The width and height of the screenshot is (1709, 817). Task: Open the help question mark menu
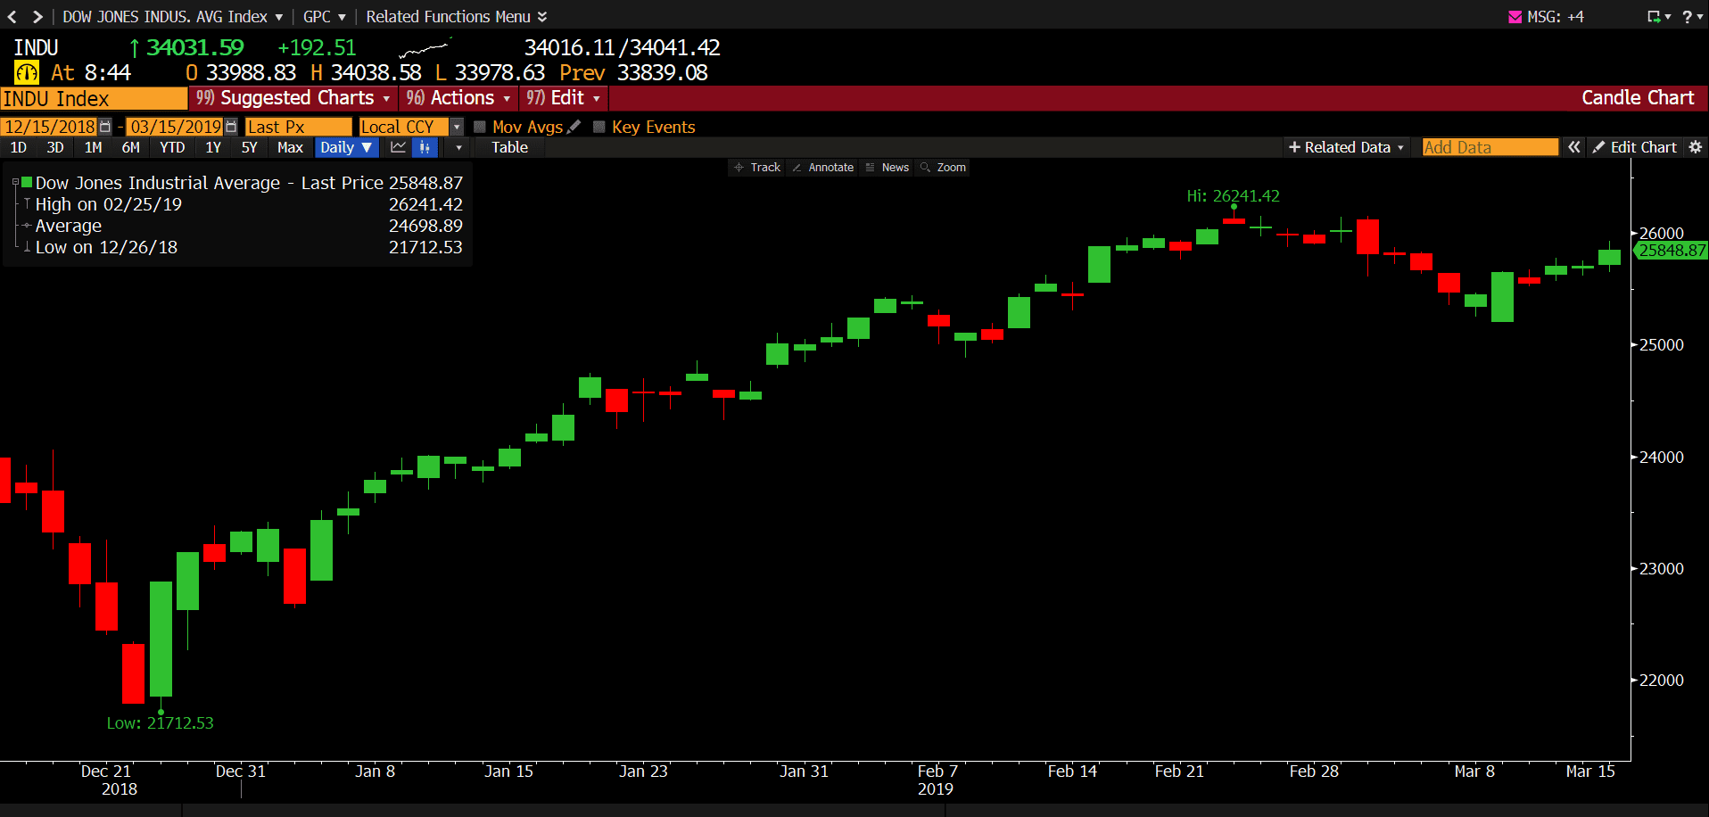point(1692,17)
